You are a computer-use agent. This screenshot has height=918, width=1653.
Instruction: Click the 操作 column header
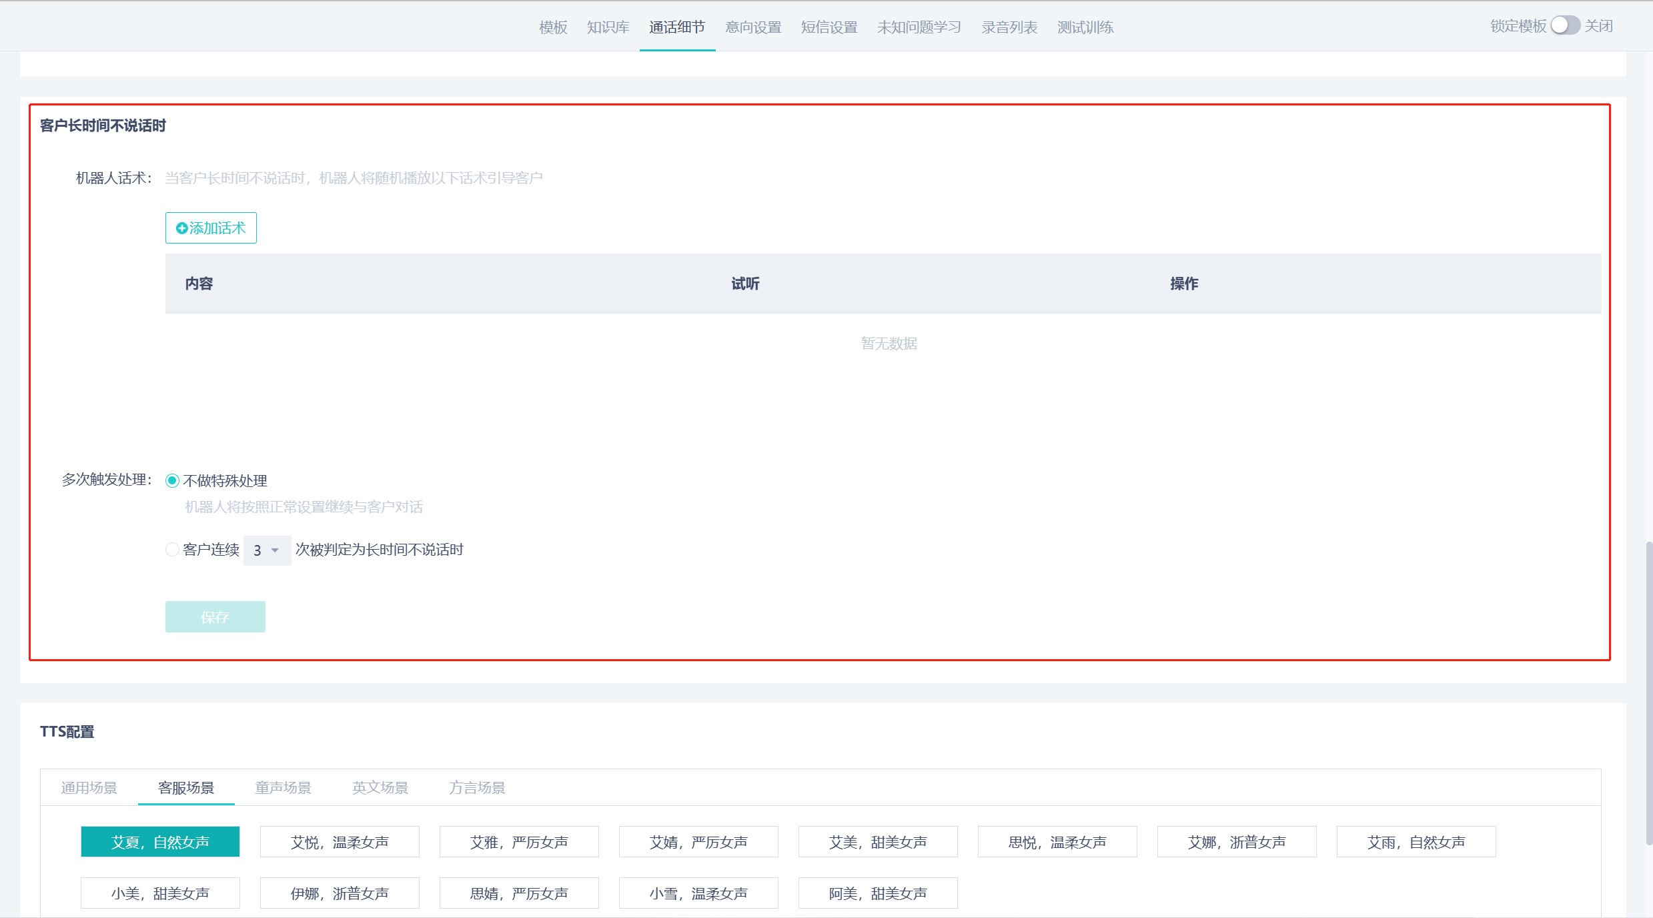coord(1184,284)
